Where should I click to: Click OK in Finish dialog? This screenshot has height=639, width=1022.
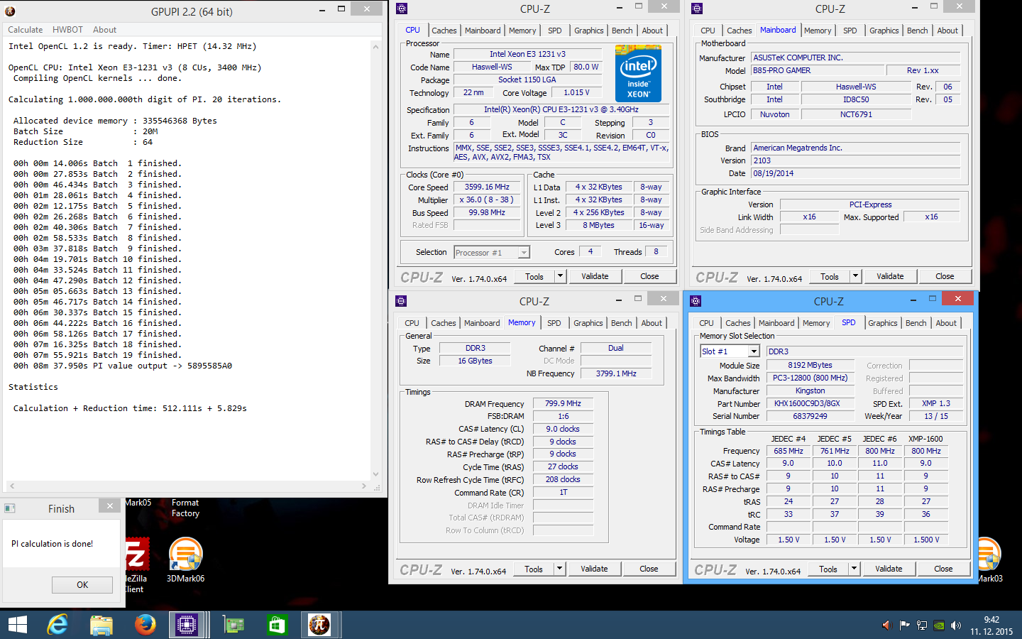[x=82, y=585]
